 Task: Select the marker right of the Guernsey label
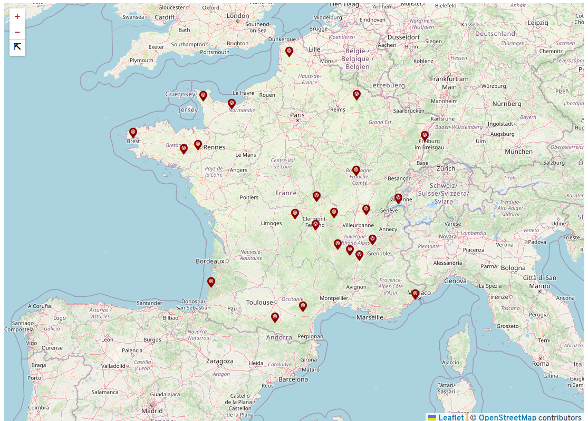coord(203,96)
